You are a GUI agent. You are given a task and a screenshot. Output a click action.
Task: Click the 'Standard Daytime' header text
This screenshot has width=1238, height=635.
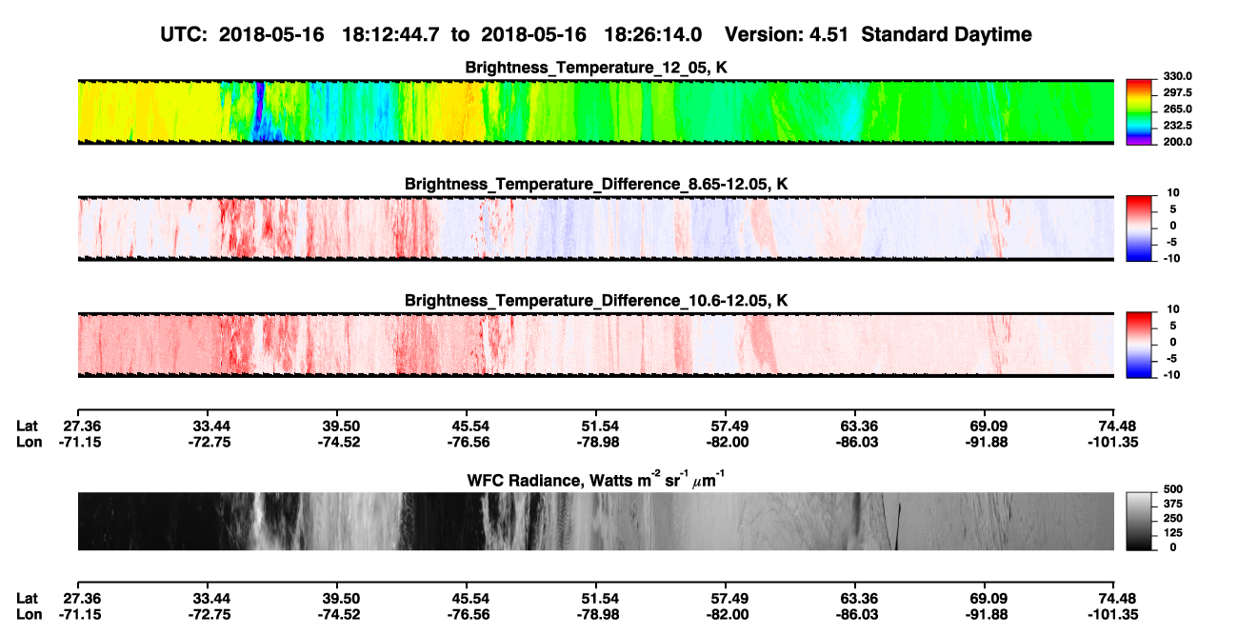coord(947,34)
